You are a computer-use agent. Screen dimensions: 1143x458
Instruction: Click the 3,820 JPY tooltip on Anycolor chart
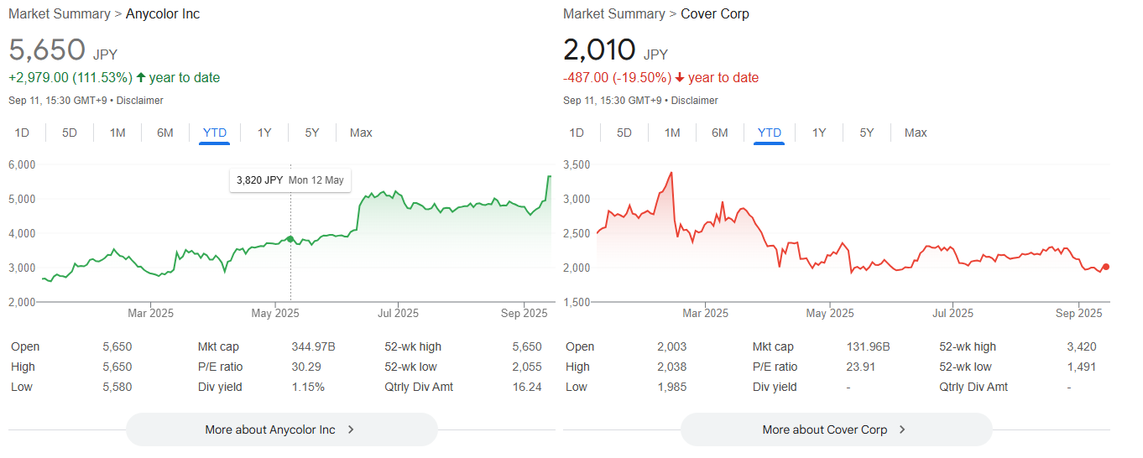point(290,180)
